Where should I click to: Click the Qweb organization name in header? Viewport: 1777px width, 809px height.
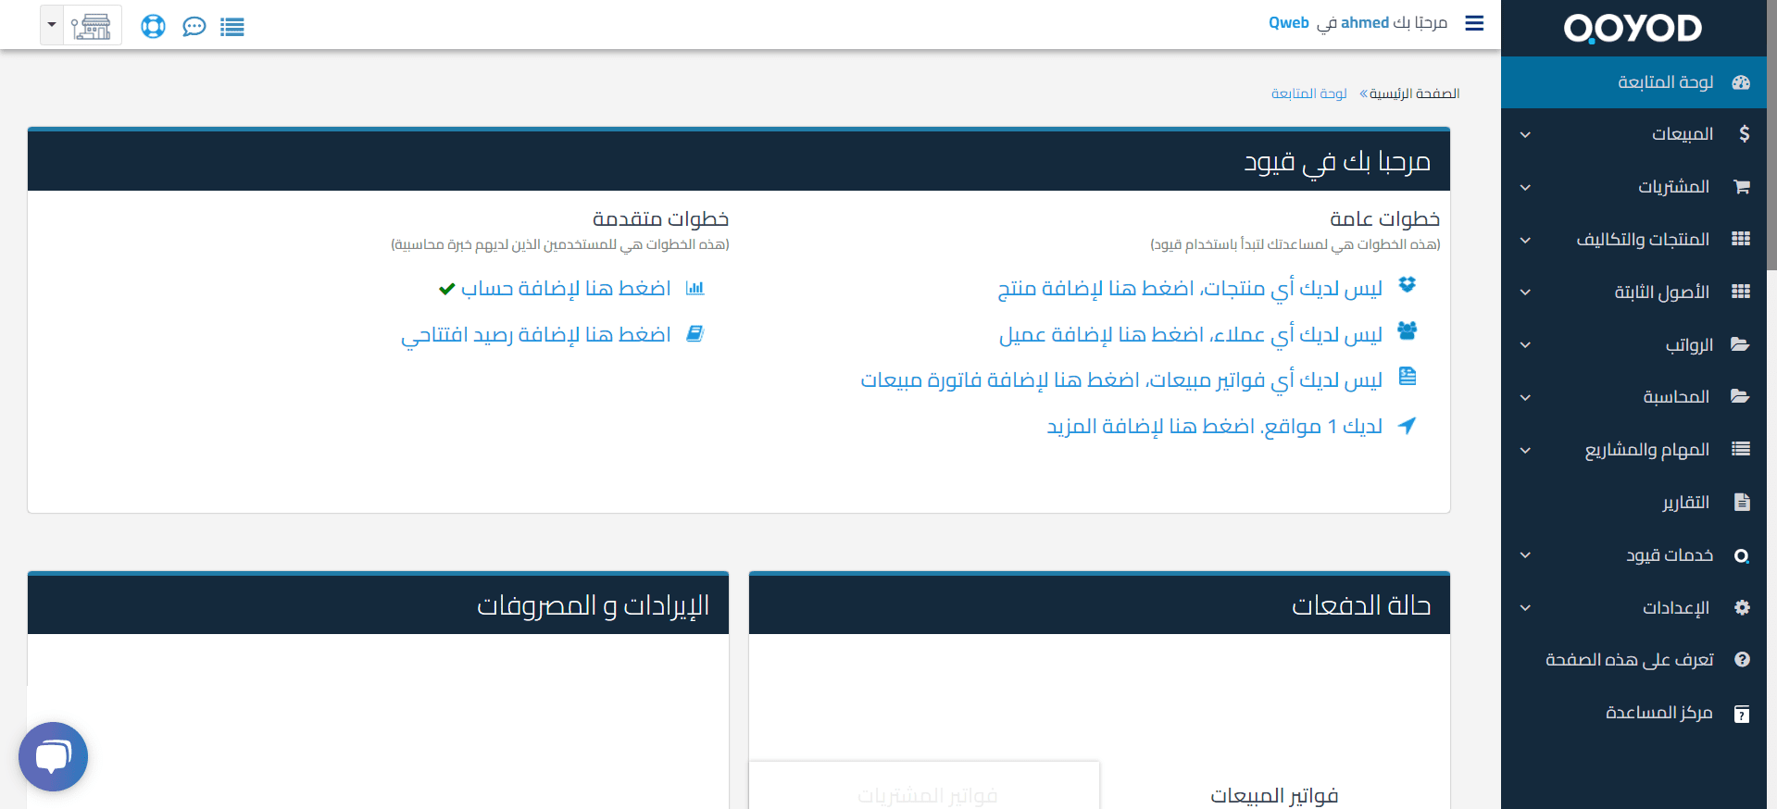tap(1289, 23)
